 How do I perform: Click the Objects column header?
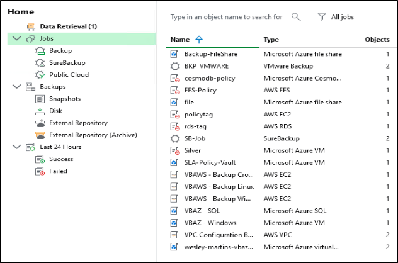[x=377, y=40]
